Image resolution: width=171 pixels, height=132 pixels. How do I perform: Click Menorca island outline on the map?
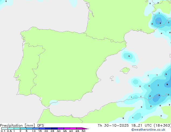[x=135, y=67]
